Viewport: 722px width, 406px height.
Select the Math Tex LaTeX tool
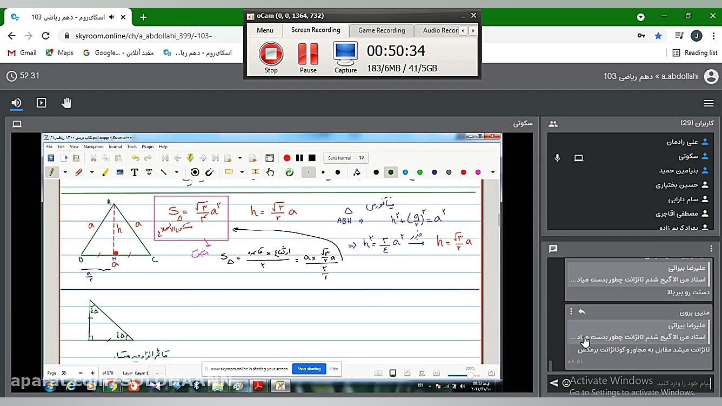point(149,172)
